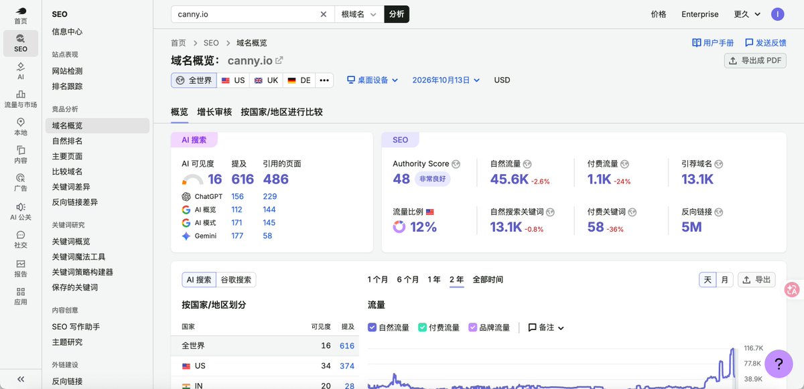Screen dimensions: 804x389
Task: Toggle the 付费流量 checkbox
Action: click(422, 327)
